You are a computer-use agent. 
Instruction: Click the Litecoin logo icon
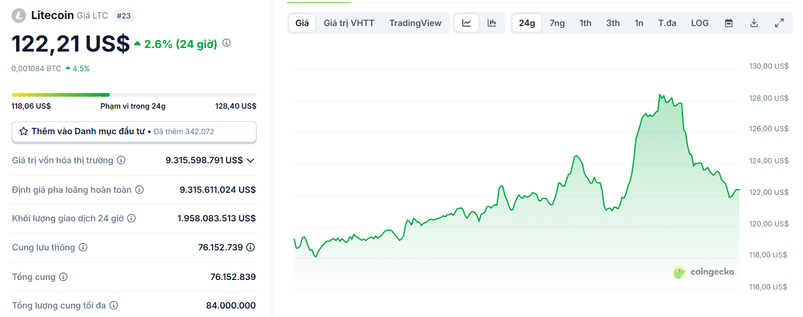click(x=19, y=16)
